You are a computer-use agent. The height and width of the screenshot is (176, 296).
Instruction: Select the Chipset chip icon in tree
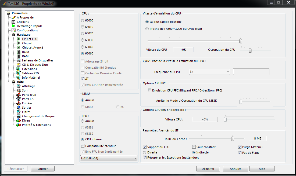pos(19,43)
